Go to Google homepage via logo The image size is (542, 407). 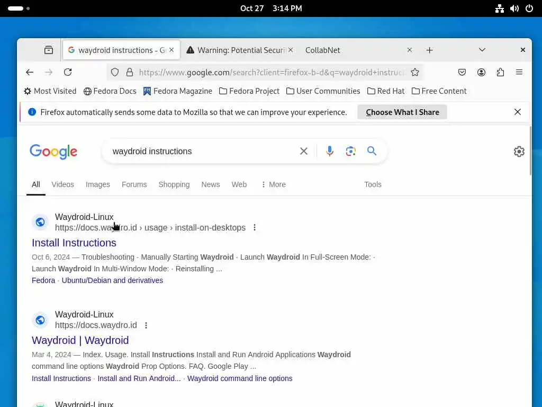click(x=53, y=152)
